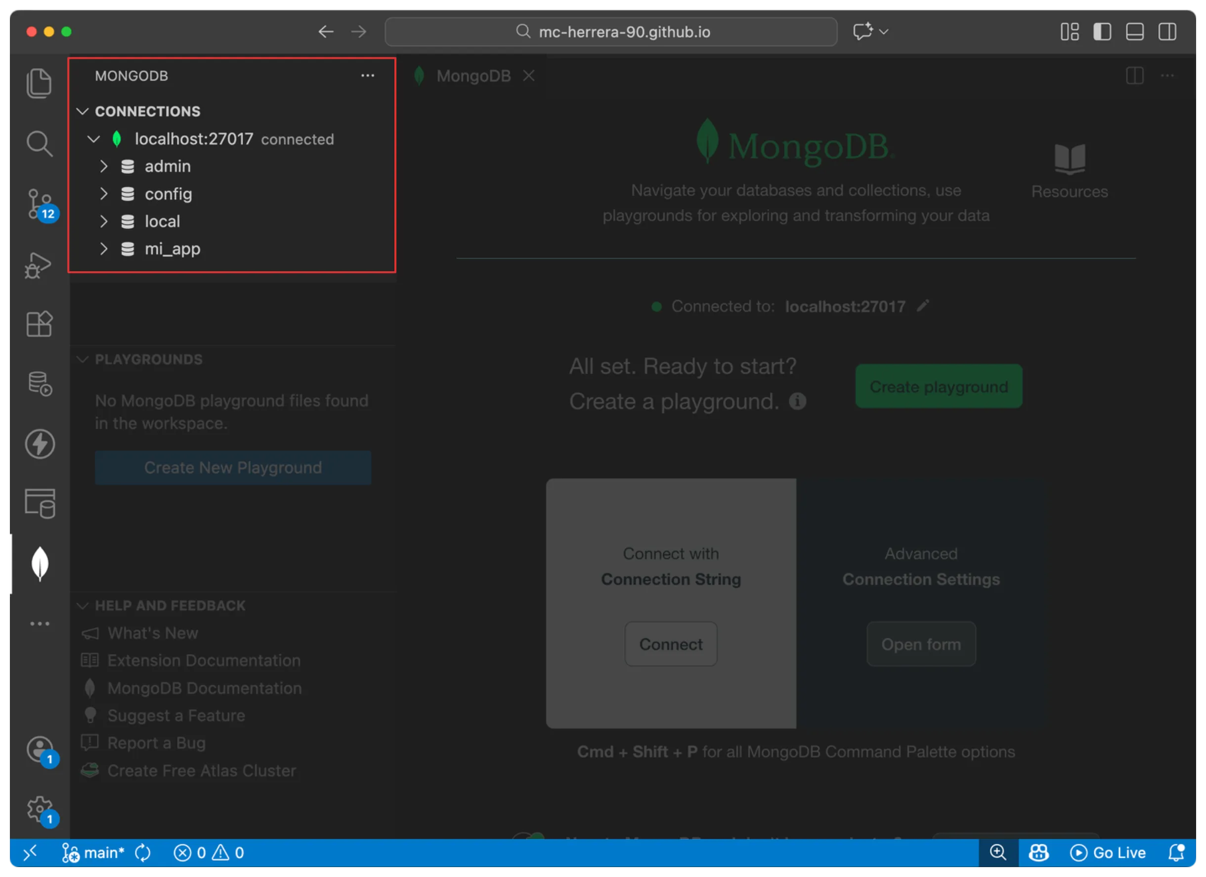Expand the admin database node
Image resolution: width=1206 pixels, height=877 pixels.
[x=104, y=167]
